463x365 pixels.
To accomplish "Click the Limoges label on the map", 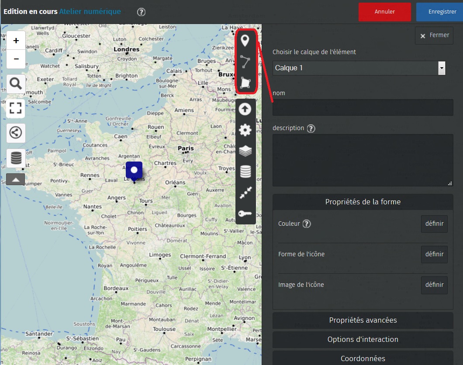I will 160,255.
